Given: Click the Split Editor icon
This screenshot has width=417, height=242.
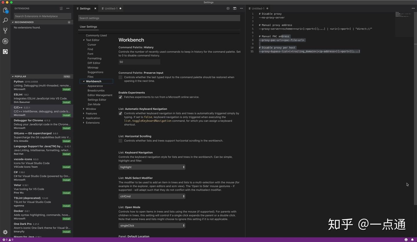Looking at the screenshot, I should [235, 8].
